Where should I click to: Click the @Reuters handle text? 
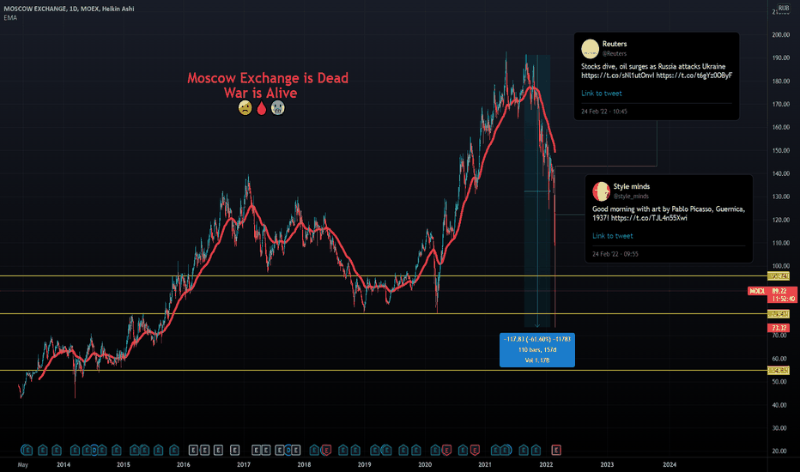615,53
